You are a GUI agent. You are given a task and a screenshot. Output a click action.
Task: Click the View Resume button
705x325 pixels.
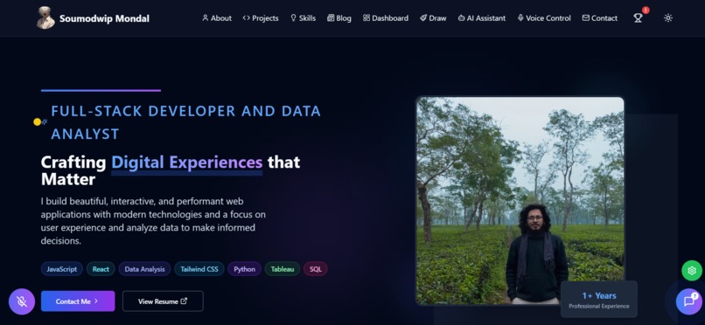(163, 301)
